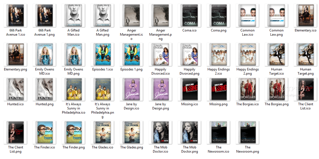Click Happy Endings 2.png icon
Viewport: 319px width, 159px height.
click(x=247, y=54)
